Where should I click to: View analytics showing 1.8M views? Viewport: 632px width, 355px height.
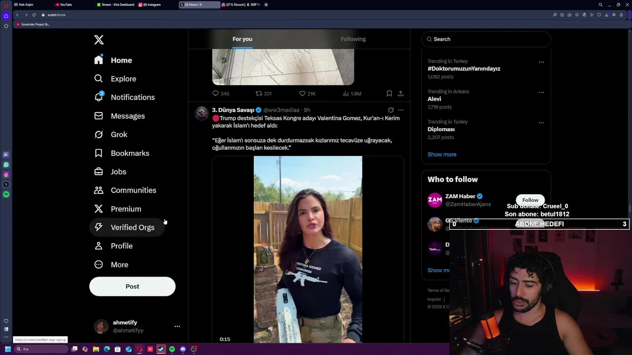click(x=352, y=94)
